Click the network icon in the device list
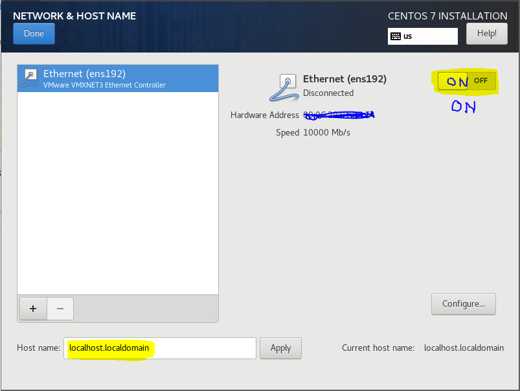520x391 pixels. [x=30, y=78]
